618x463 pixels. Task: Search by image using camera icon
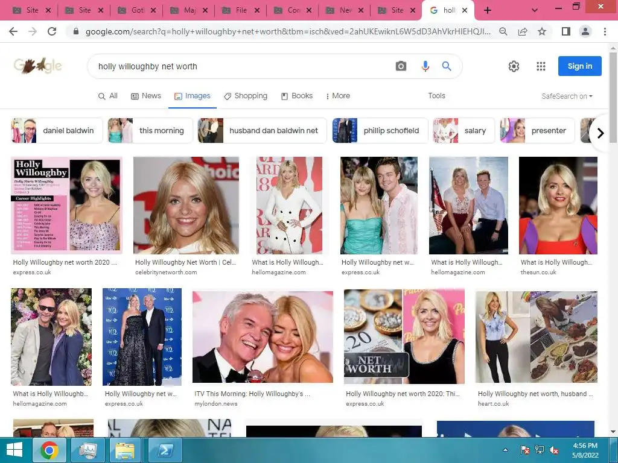point(401,66)
